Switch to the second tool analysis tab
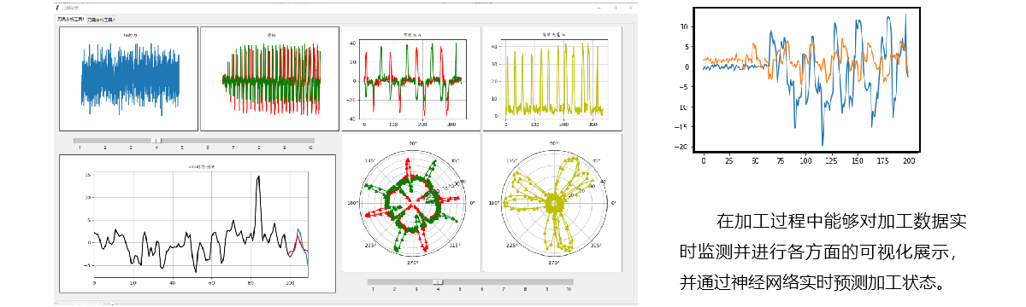This screenshot has height=307, width=1026. [x=101, y=18]
